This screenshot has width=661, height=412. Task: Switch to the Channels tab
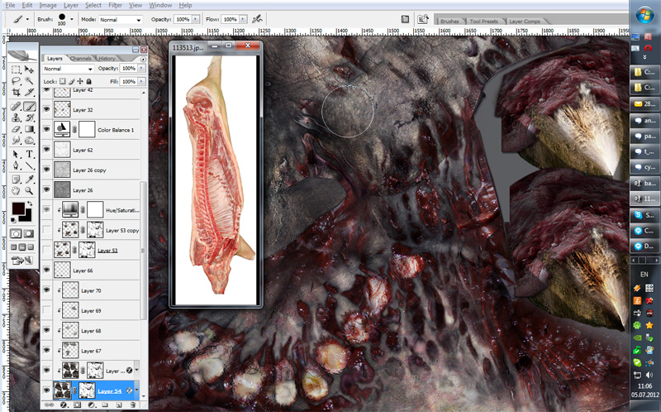81,59
